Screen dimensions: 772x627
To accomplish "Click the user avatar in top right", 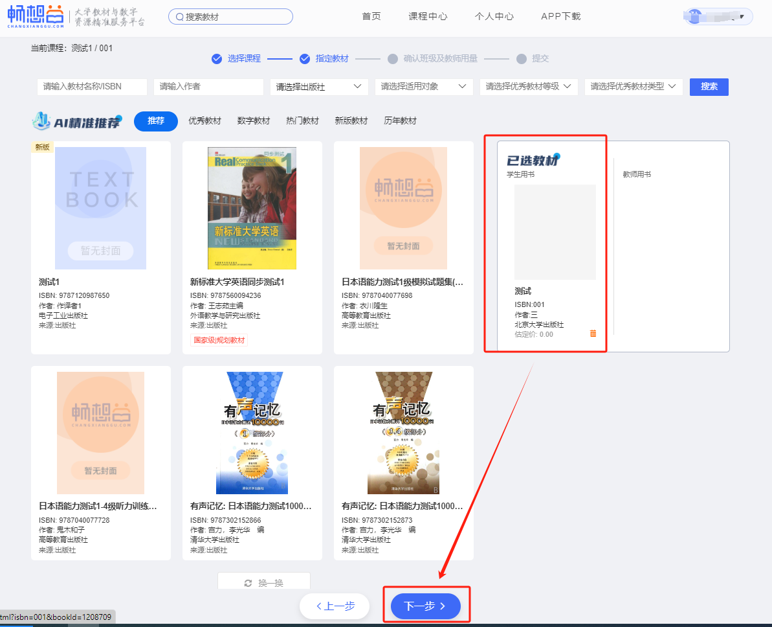I will point(695,16).
